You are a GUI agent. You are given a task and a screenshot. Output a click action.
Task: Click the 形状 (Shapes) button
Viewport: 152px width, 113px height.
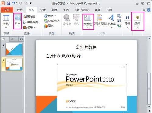[49, 16]
